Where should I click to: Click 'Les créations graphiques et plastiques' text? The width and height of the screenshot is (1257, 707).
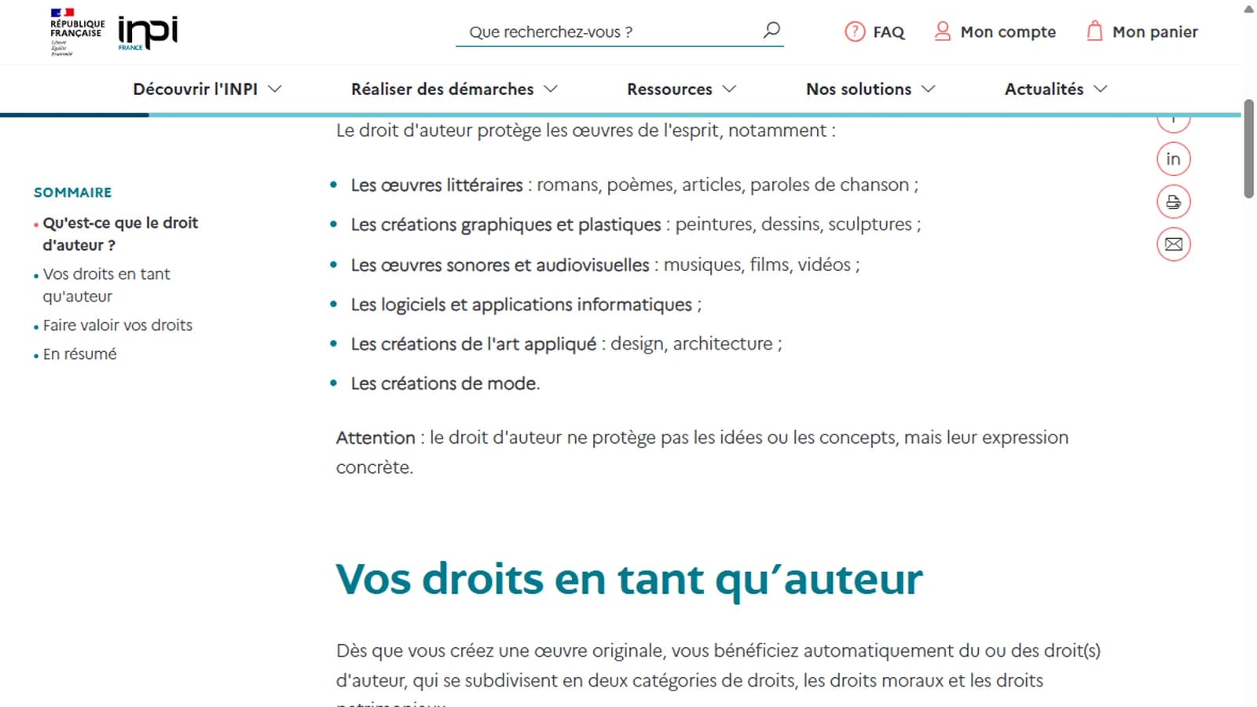pos(506,225)
